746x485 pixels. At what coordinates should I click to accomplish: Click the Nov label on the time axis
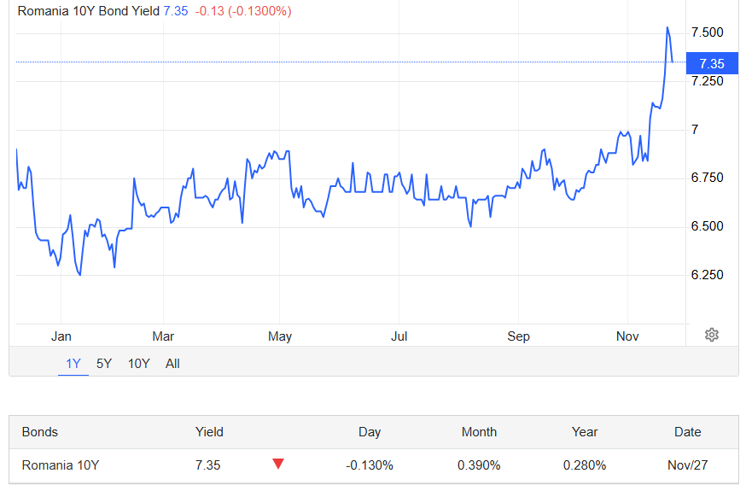[627, 336]
